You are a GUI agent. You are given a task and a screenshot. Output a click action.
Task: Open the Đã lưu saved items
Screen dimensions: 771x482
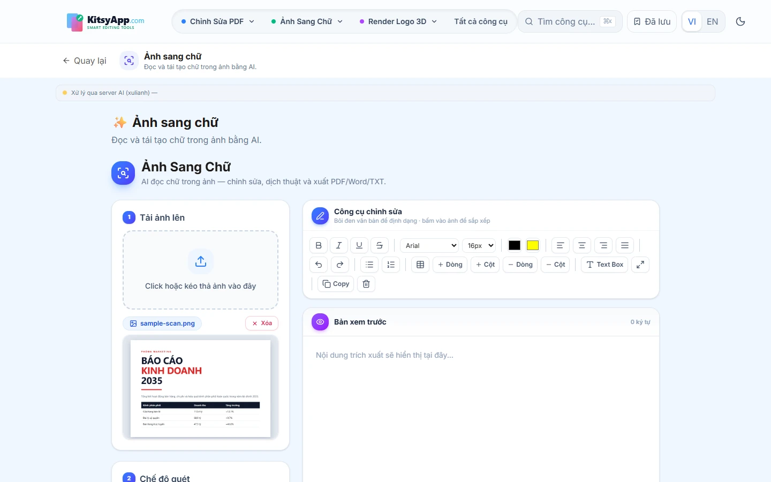[x=652, y=21]
